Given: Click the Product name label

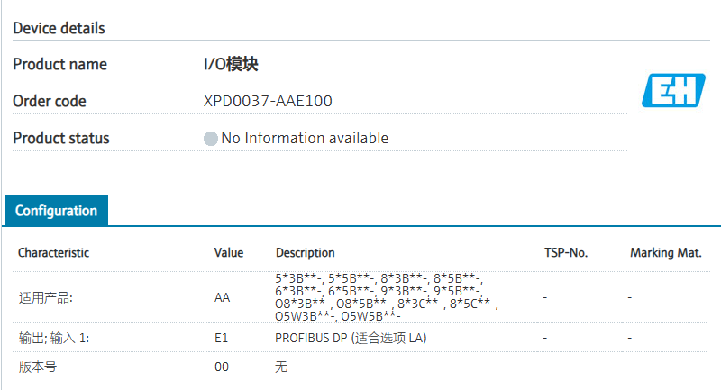Looking at the screenshot, I should pyautogui.click(x=59, y=64).
